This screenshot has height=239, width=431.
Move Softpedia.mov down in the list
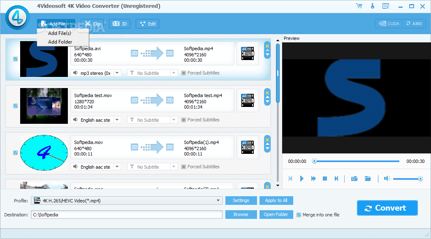(x=267, y=149)
